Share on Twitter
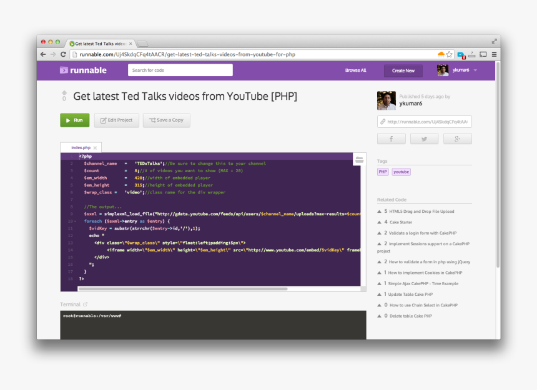This screenshot has height=390, width=537. click(425, 139)
